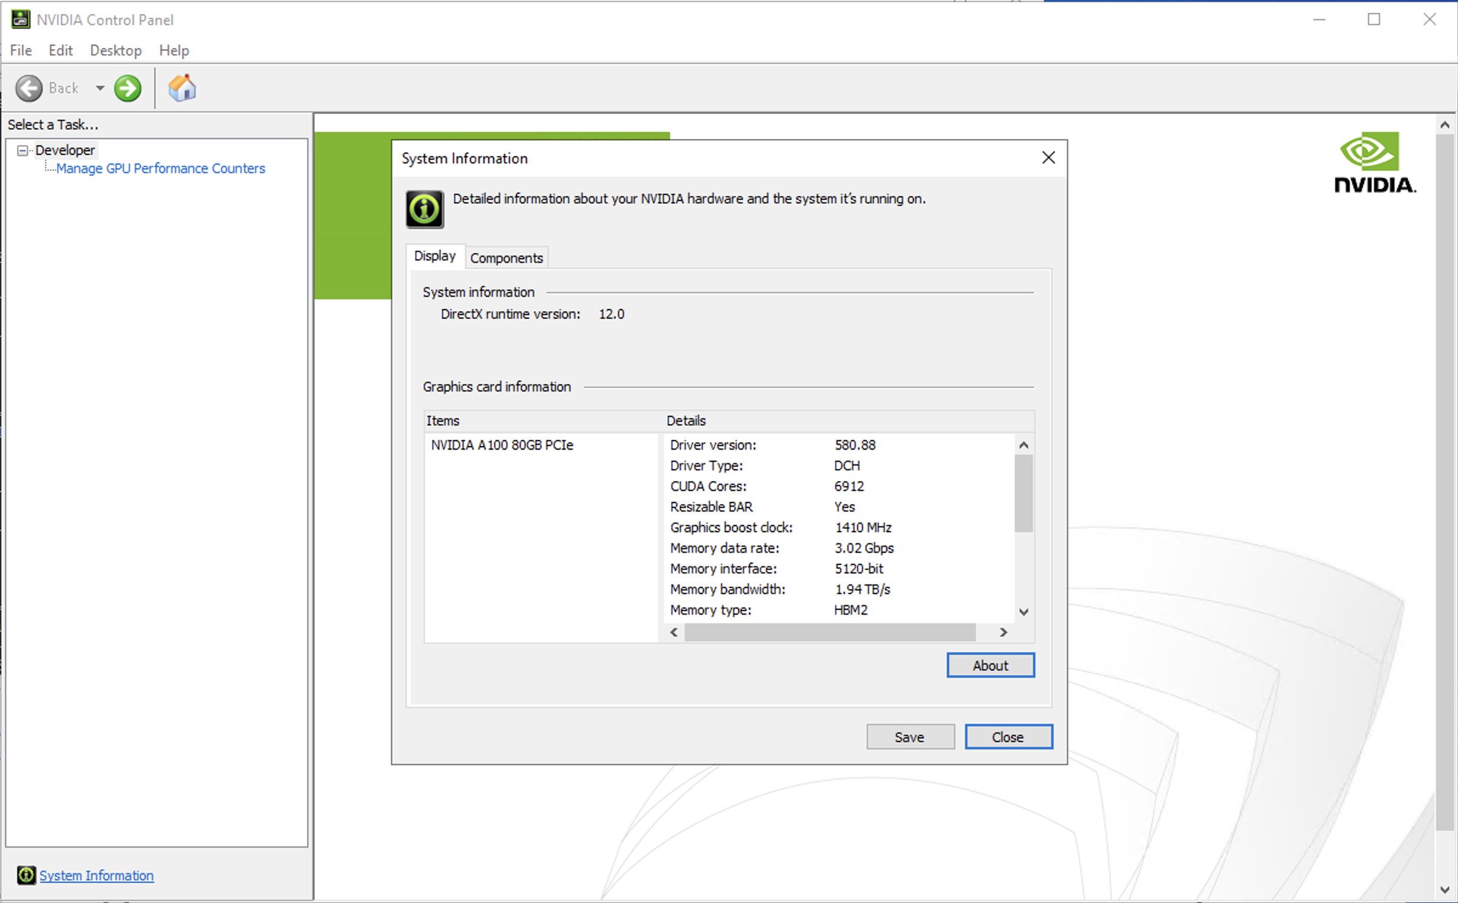The height and width of the screenshot is (903, 1458).
Task: Click the Save button
Action: click(x=909, y=737)
